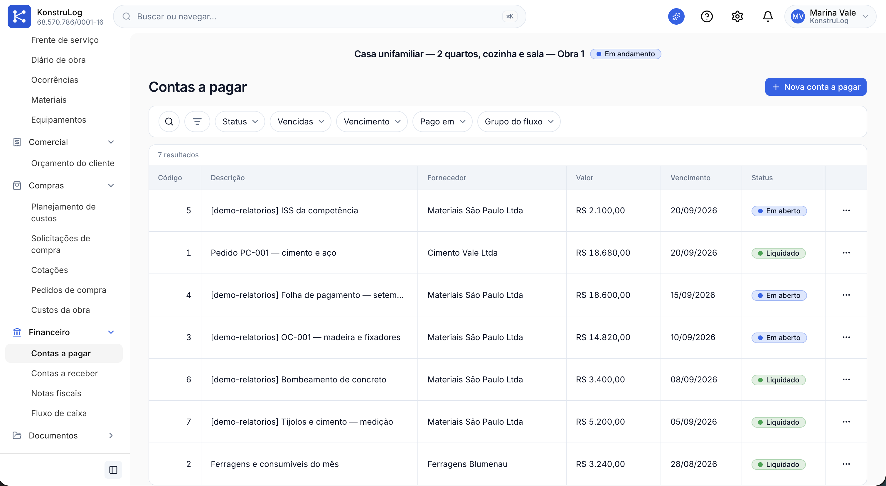The image size is (886, 486).
Task: Go to Contas a receber
Action: pos(64,374)
